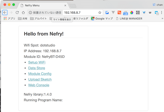Click the blue Y extension icon

[144, 12]
